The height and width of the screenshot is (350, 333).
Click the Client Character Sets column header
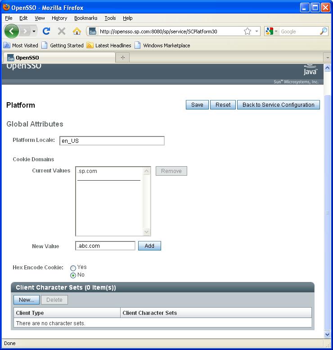tap(216, 313)
